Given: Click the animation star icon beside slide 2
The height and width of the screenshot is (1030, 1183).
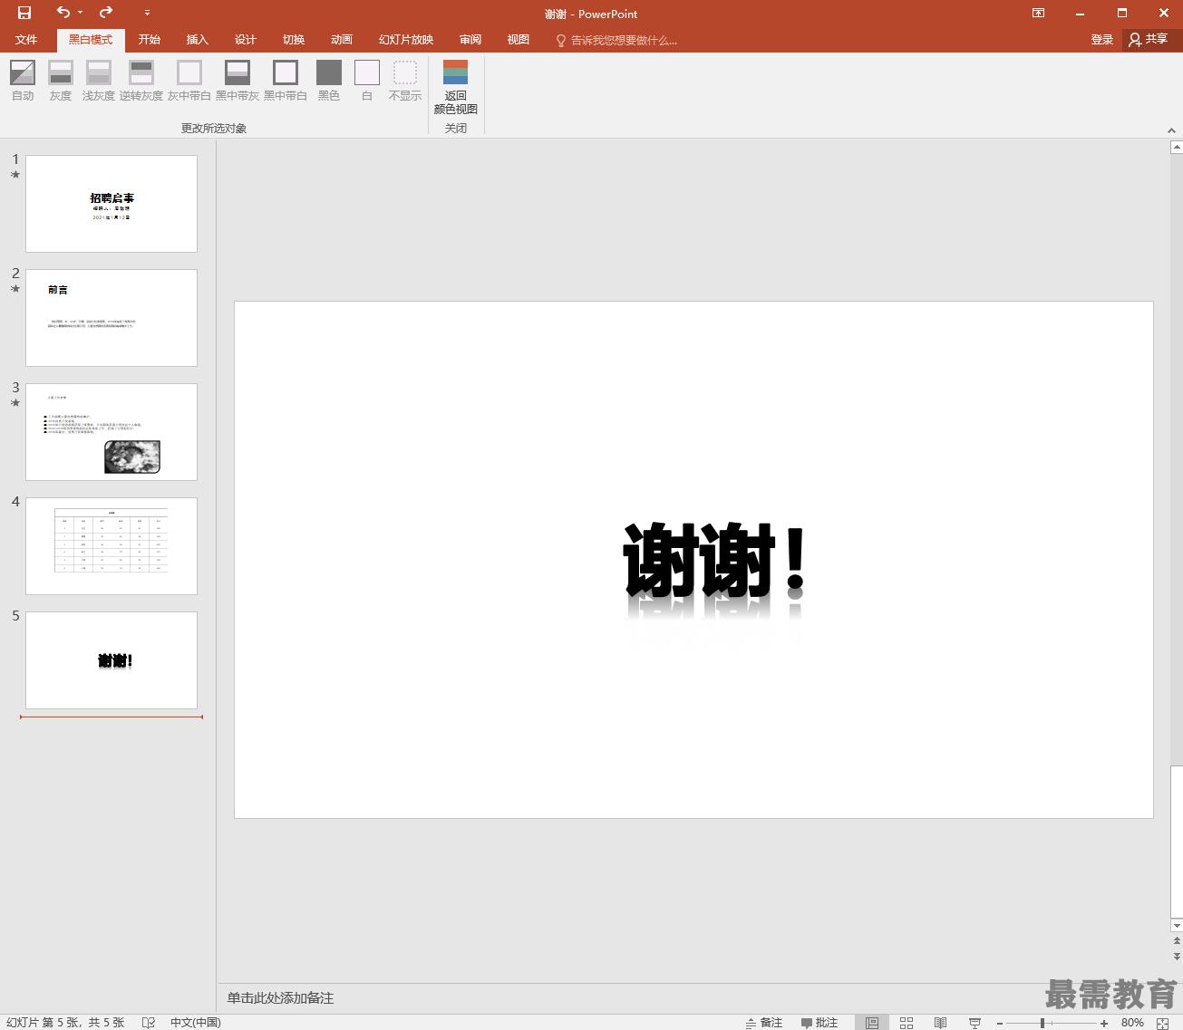Looking at the screenshot, I should [x=15, y=289].
